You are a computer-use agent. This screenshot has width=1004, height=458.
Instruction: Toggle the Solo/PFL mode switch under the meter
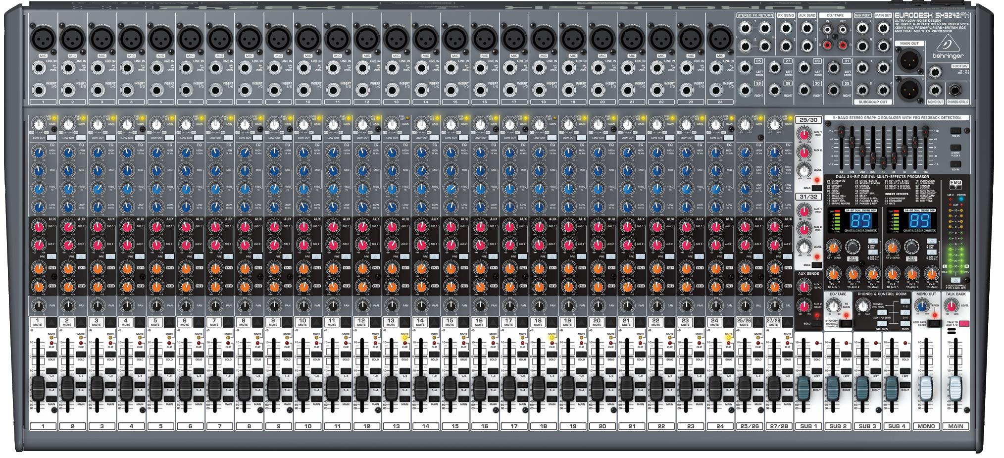(x=955, y=280)
